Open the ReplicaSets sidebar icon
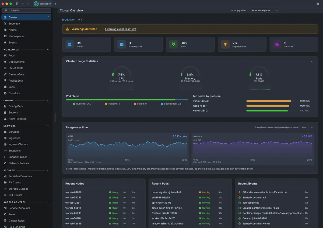The width and height of the screenshot is (323, 228). [5, 81]
